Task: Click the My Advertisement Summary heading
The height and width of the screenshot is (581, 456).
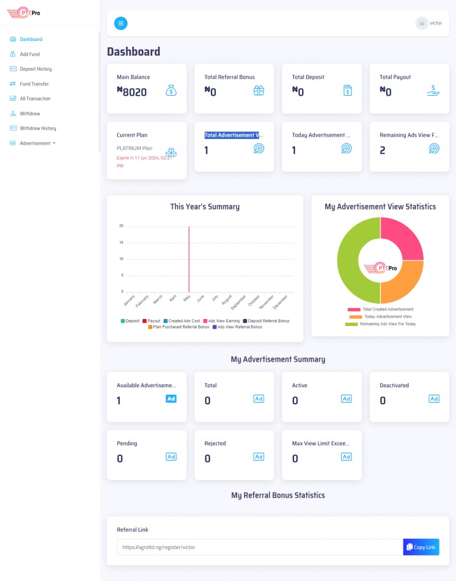Action: point(278,359)
